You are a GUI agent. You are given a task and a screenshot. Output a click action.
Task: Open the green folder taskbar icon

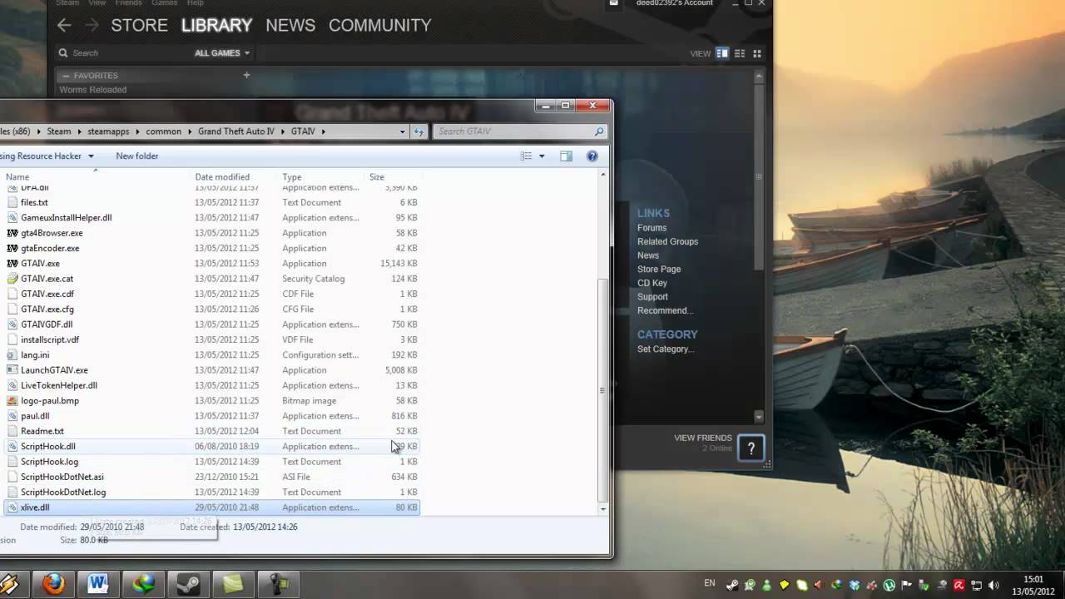pos(233,584)
